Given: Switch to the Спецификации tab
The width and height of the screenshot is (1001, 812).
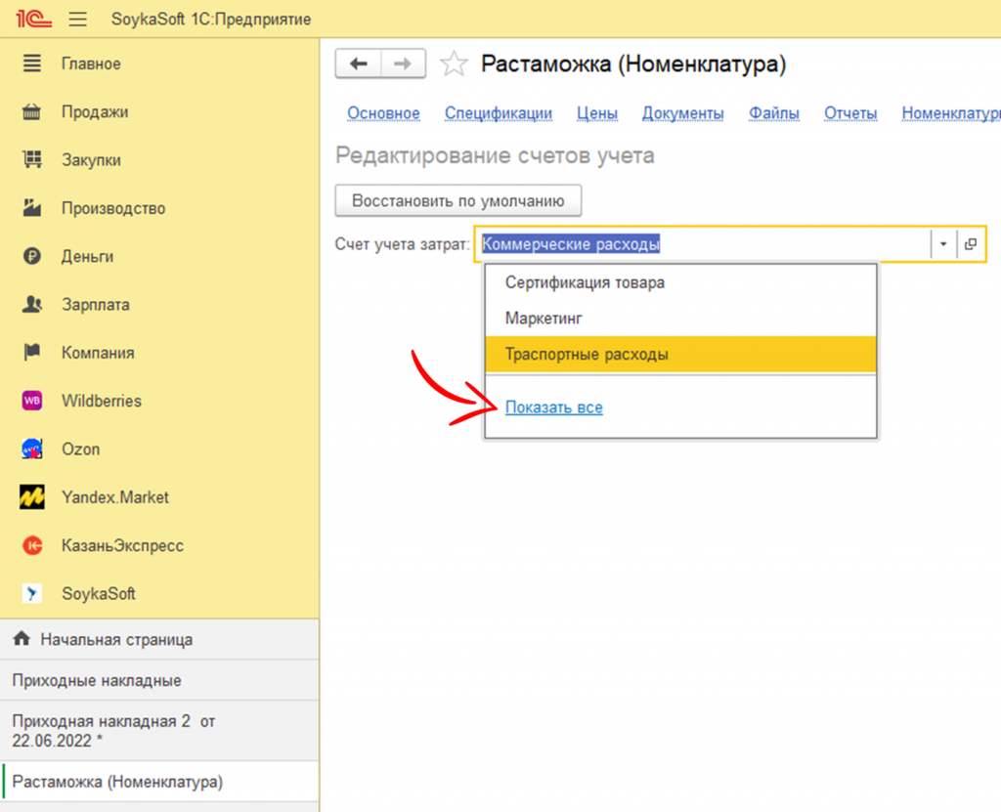Looking at the screenshot, I should (499, 113).
